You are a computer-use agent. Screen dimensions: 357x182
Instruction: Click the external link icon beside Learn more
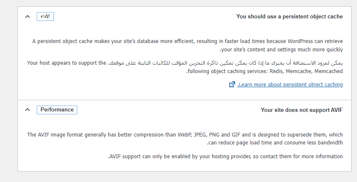tap(232, 84)
